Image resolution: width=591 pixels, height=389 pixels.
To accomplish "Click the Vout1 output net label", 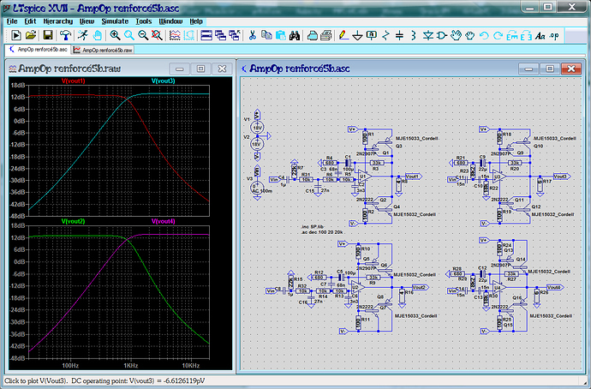I will click(414, 176).
